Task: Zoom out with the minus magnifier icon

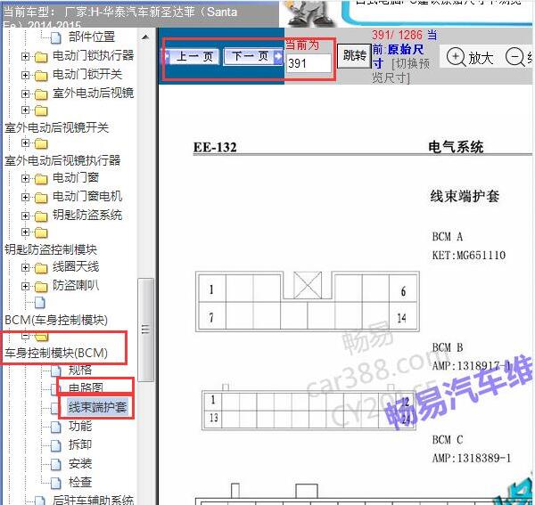Action: pos(514,57)
